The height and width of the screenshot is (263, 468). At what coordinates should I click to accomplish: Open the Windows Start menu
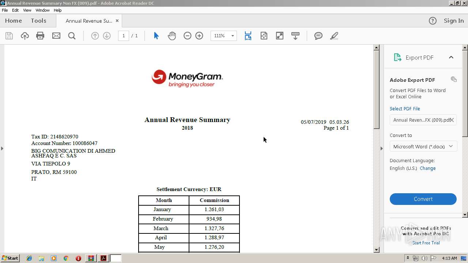pyautogui.click(x=10, y=258)
